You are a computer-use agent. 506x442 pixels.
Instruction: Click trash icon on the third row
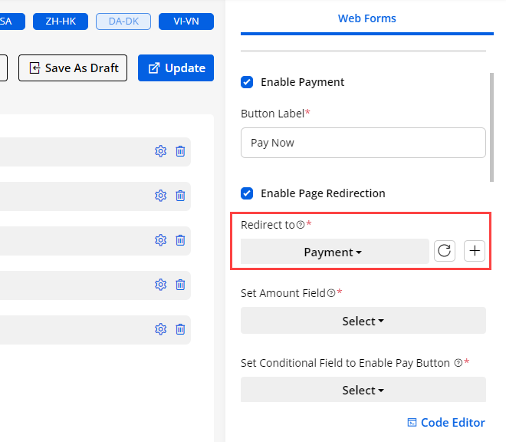[x=180, y=240]
